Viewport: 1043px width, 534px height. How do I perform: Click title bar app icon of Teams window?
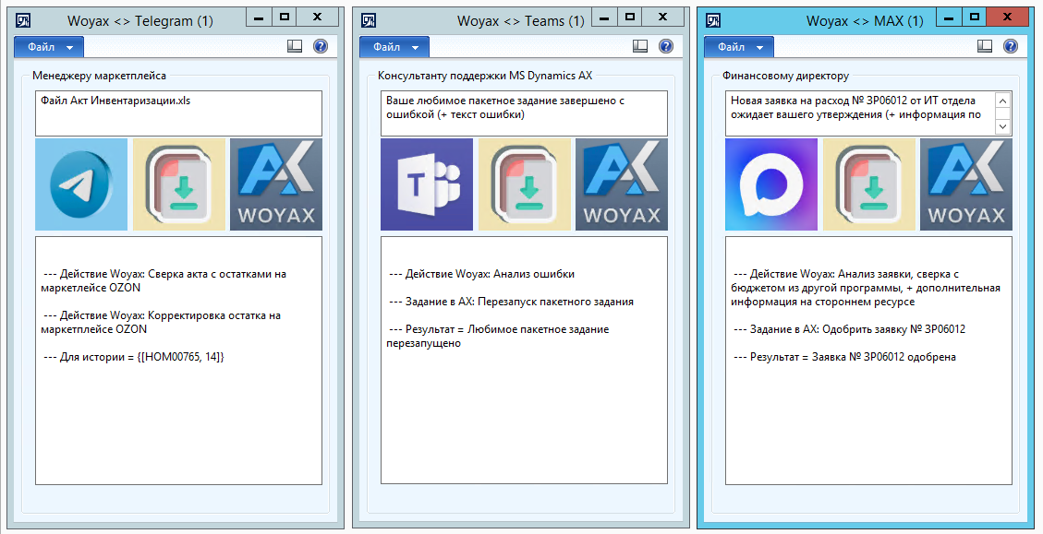pyautogui.click(x=369, y=20)
